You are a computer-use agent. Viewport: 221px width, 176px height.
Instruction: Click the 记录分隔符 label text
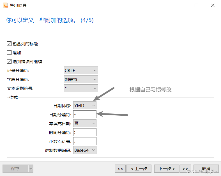tap(18, 70)
